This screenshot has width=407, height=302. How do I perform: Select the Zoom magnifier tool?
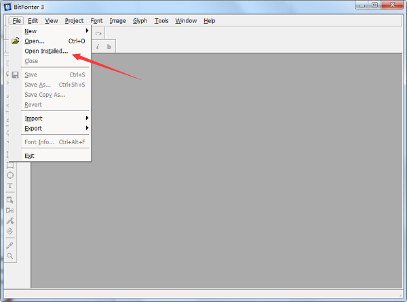[10, 256]
